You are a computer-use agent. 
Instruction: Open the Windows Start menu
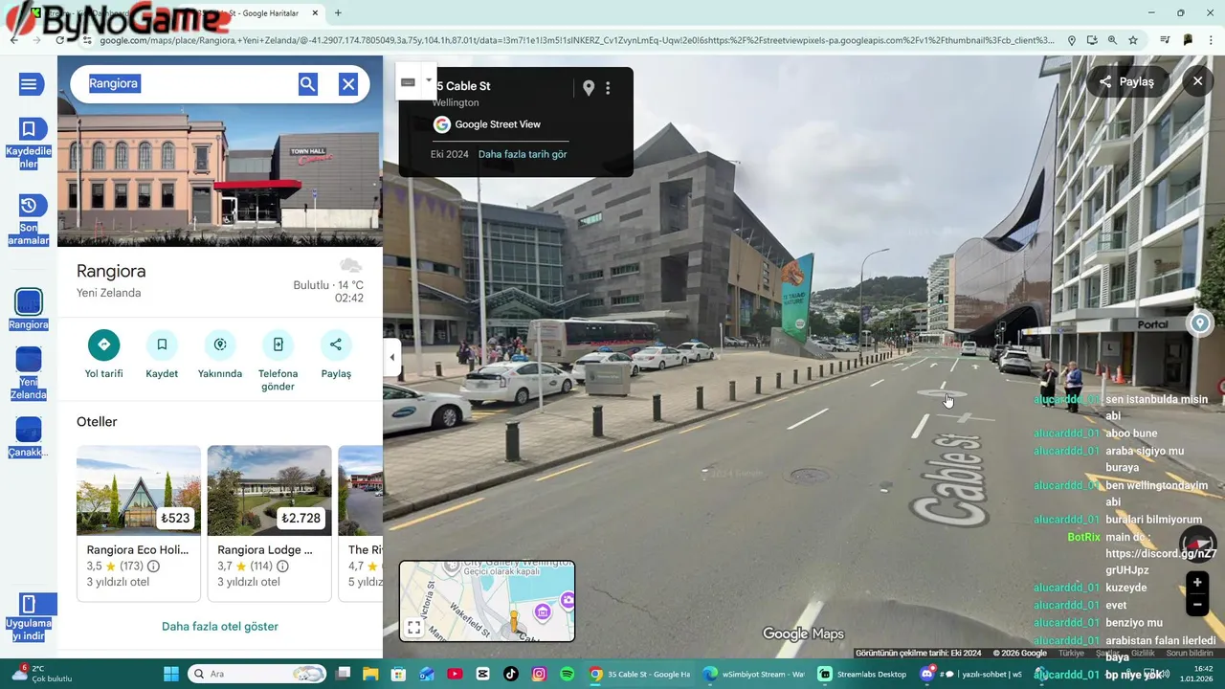point(171,674)
